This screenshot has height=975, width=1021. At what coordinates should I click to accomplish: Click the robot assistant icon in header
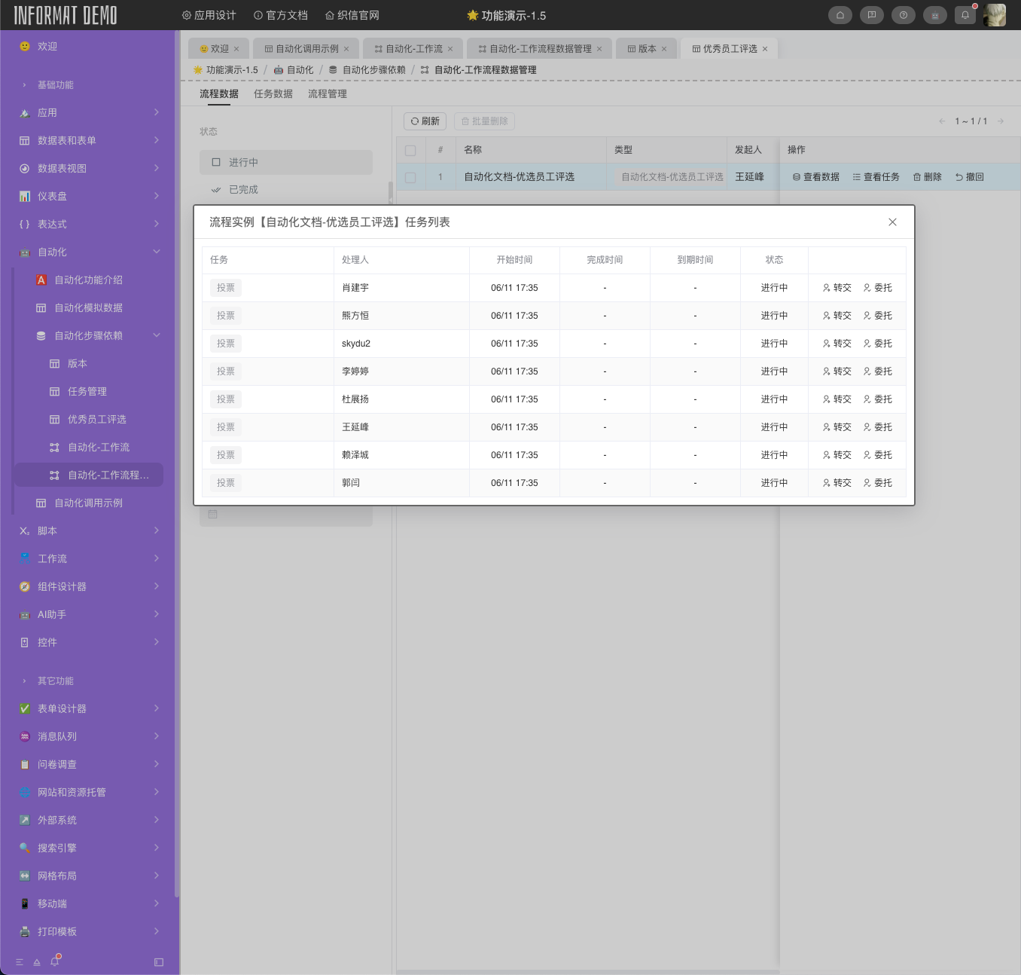click(934, 15)
